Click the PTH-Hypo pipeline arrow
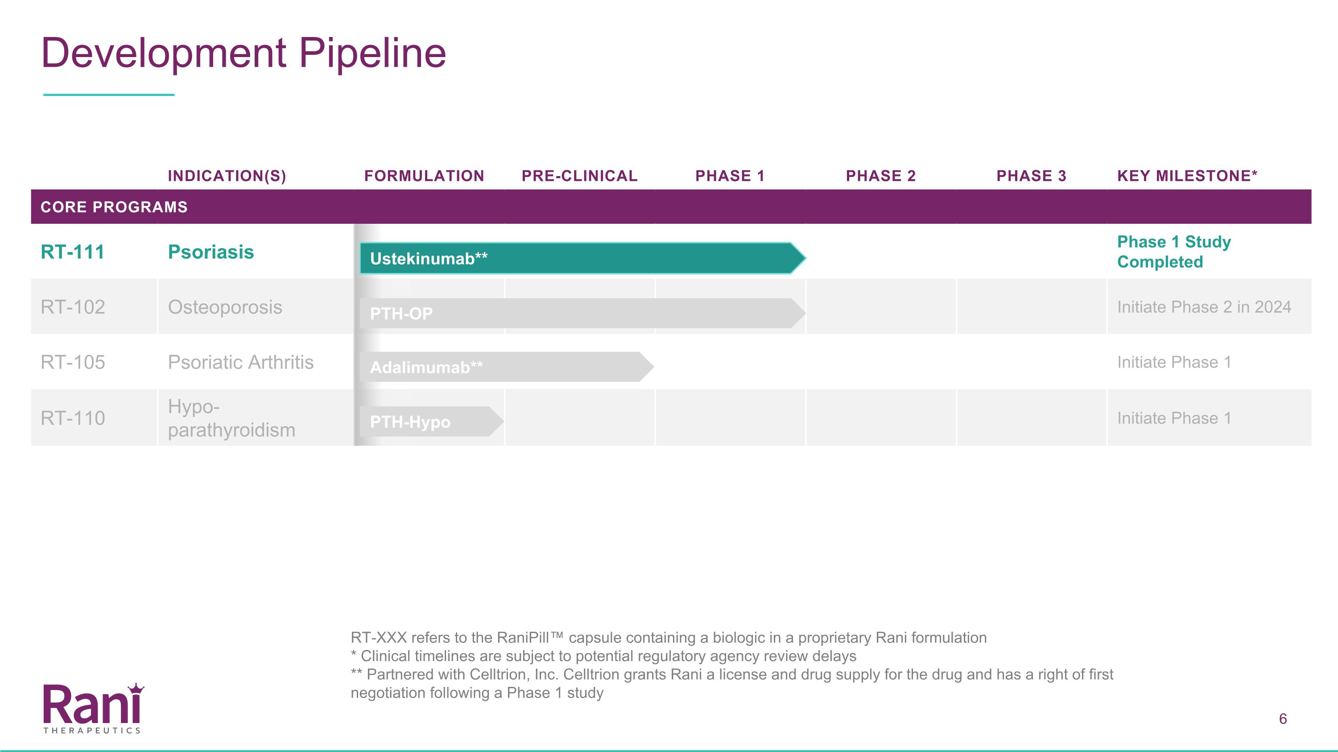1338x752 pixels. [432, 421]
